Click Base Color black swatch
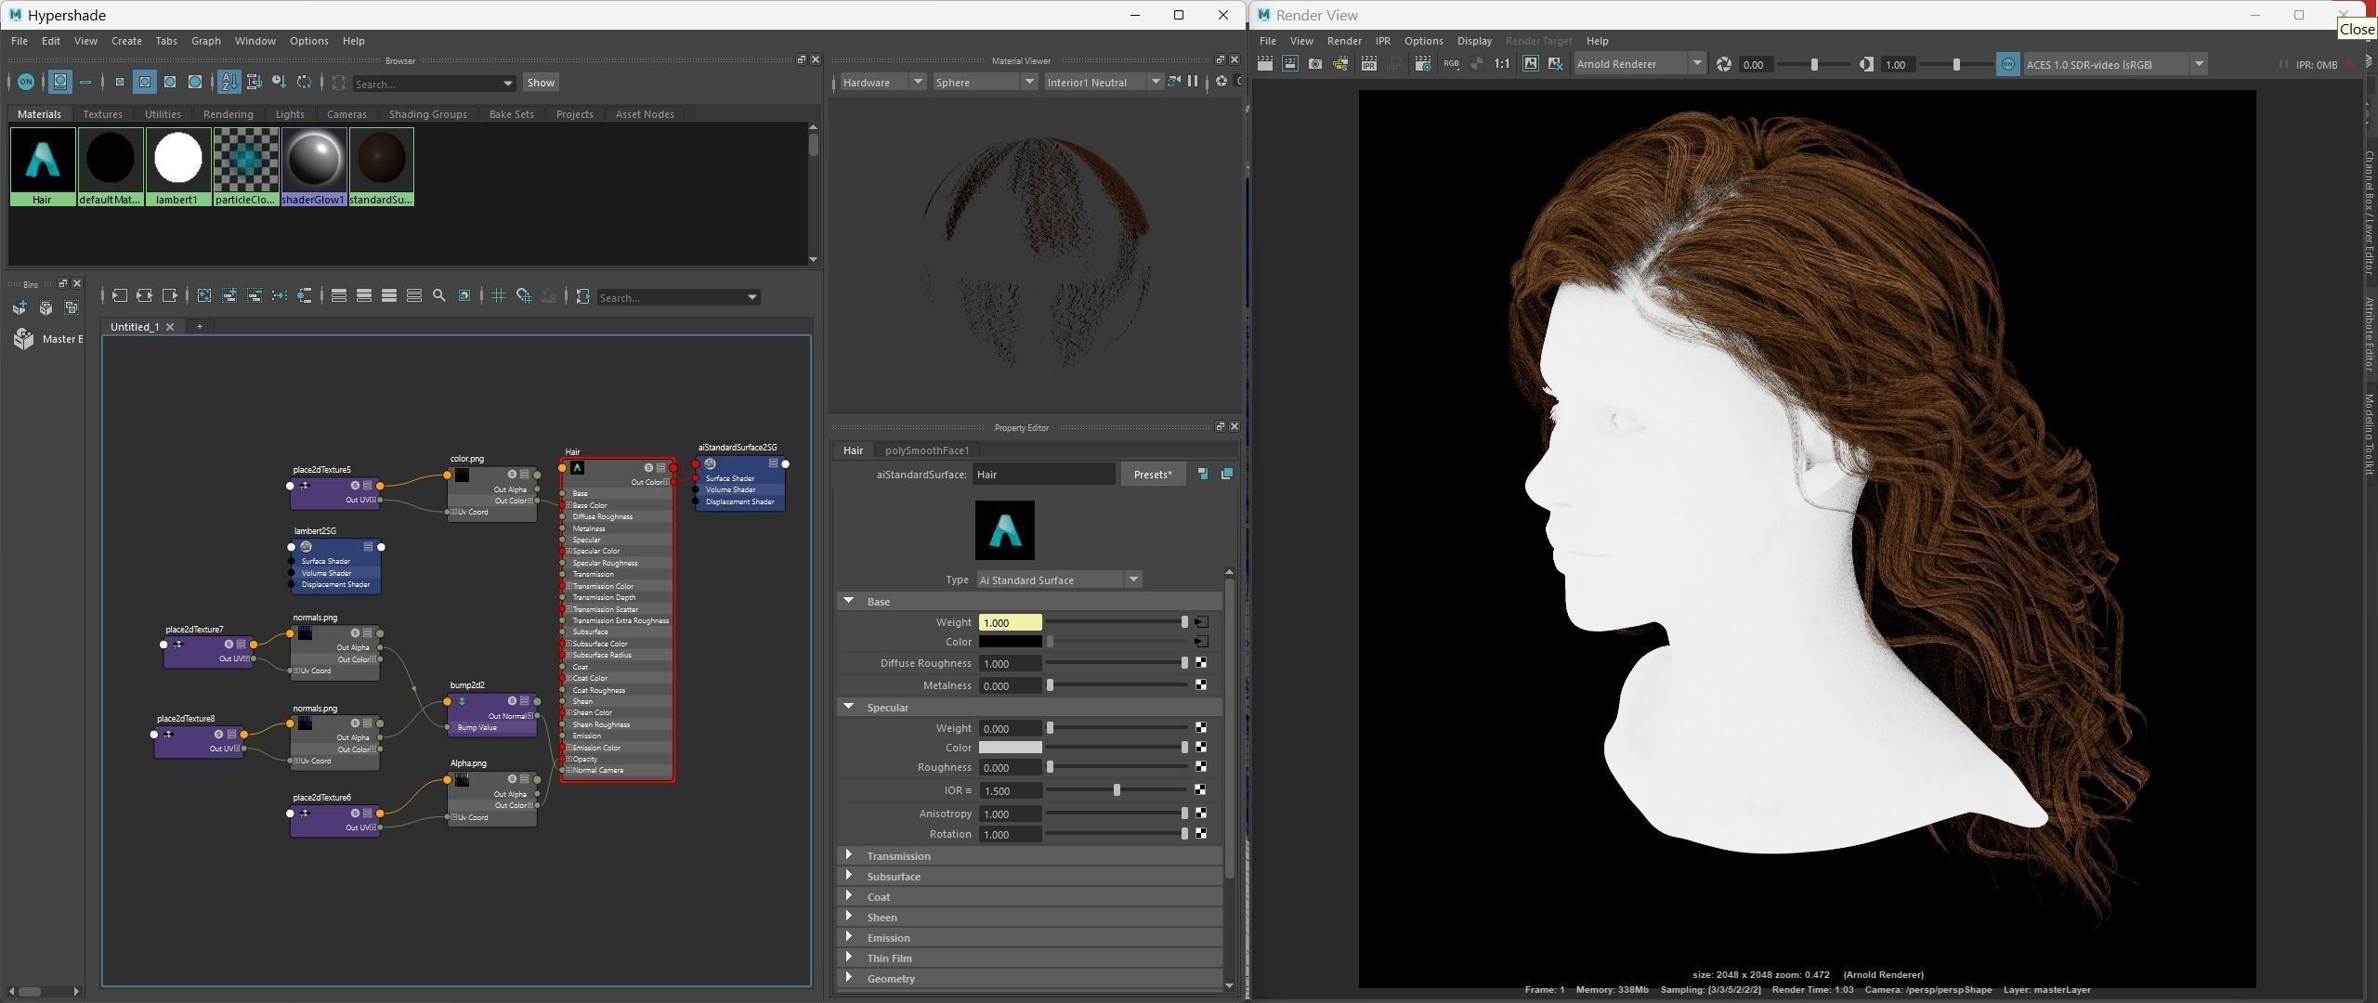Screen dimensions: 2378x1003 coord(1010,642)
